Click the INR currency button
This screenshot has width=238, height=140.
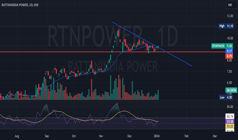point(231,5)
